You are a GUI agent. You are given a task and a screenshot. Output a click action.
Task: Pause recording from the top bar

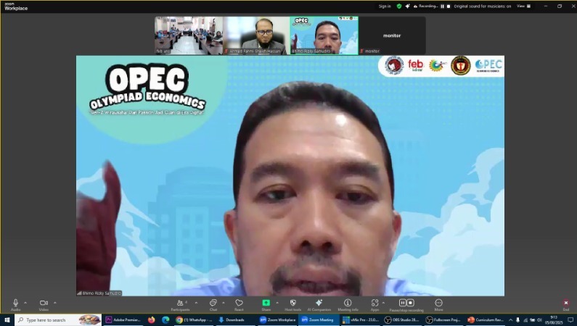(442, 7)
